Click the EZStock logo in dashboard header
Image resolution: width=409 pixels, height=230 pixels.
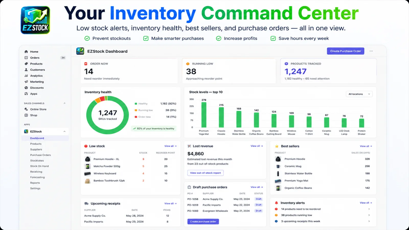(80, 51)
